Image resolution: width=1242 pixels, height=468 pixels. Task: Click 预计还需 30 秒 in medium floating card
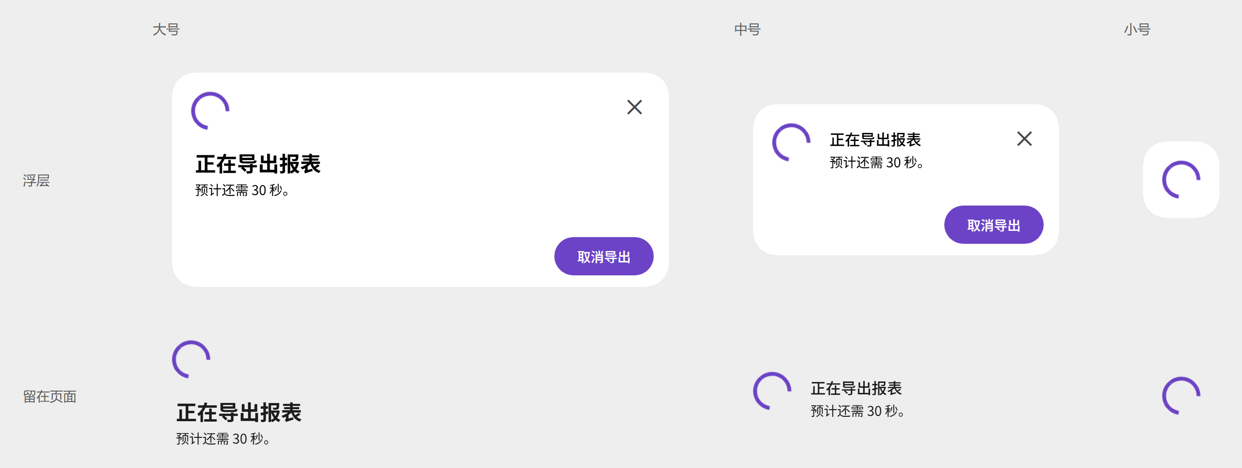pyautogui.click(x=876, y=163)
